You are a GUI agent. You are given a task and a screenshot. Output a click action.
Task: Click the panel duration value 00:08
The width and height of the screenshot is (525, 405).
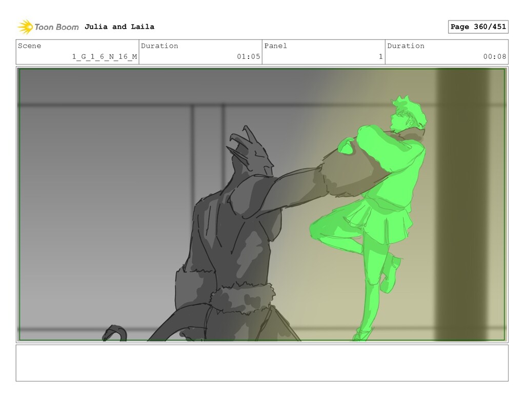coord(495,56)
